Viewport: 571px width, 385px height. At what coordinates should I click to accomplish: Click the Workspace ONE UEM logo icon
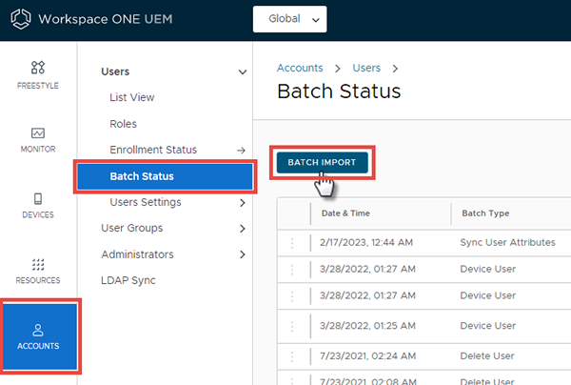pos(21,19)
